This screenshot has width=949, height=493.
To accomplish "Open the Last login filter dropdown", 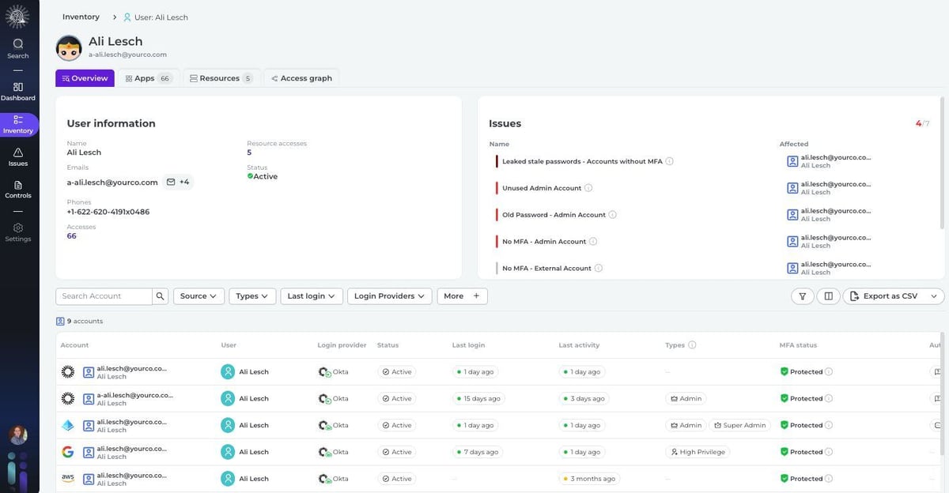I will (x=311, y=296).
